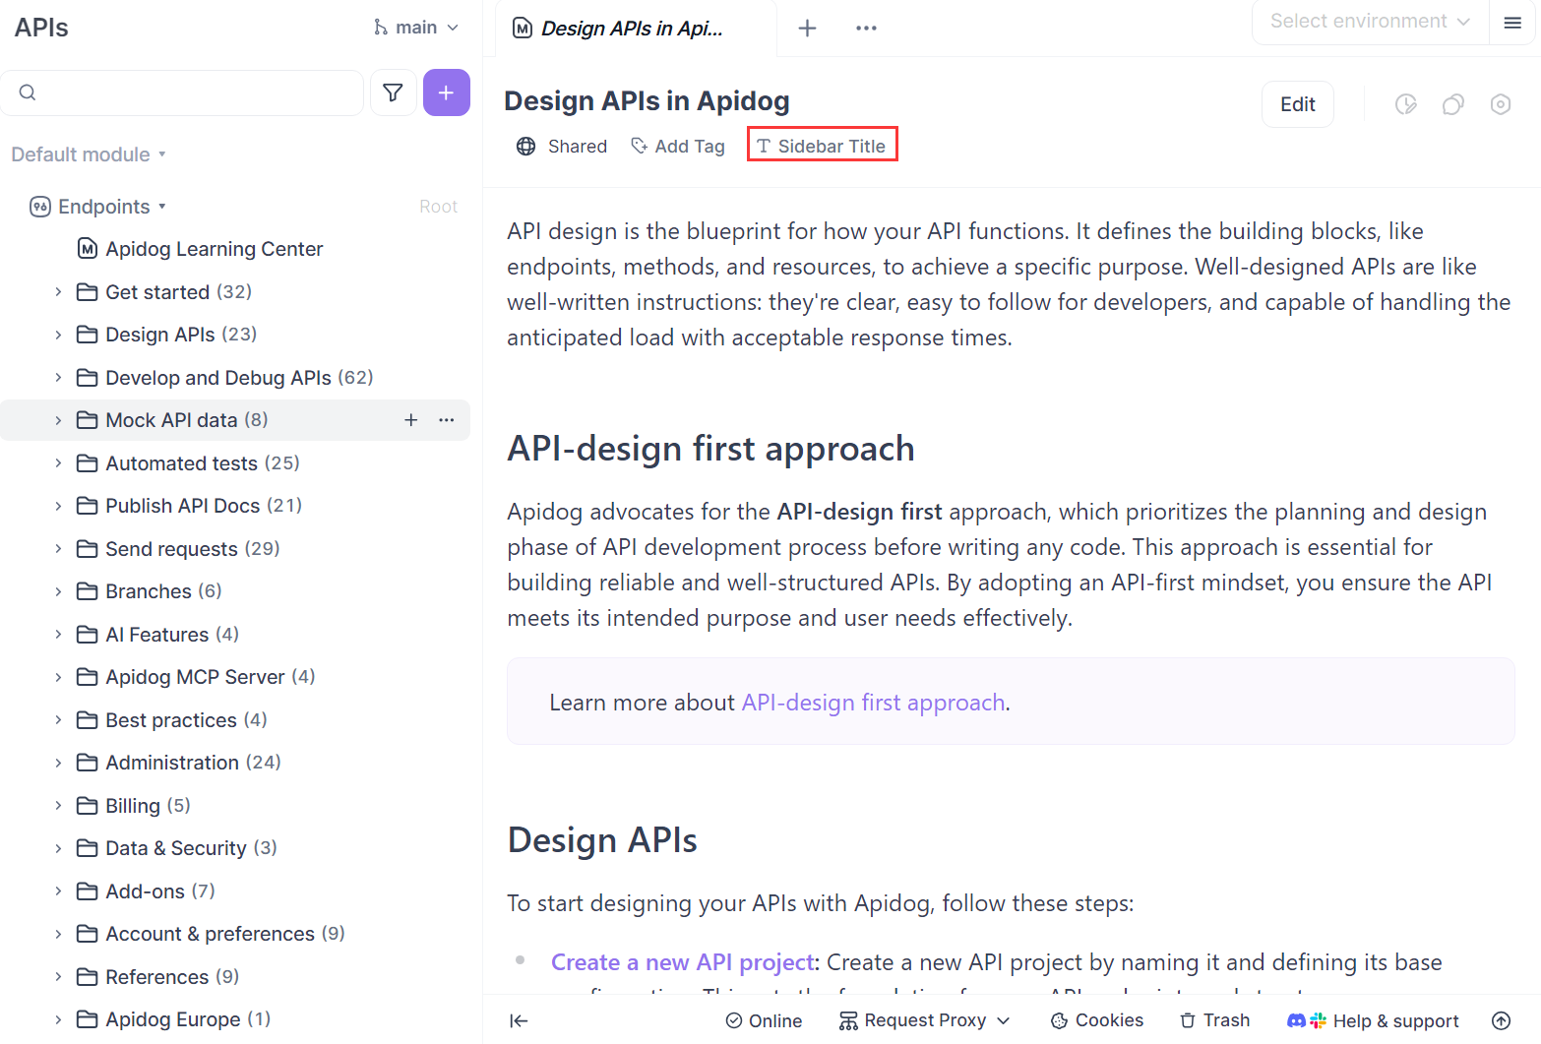Click the APIs heading
The height and width of the screenshot is (1044, 1541).
tap(41, 28)
